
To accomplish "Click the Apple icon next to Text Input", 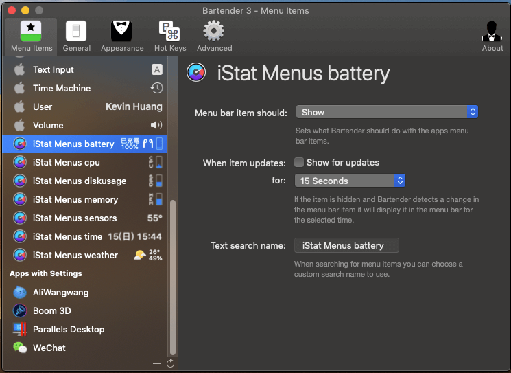I will click(x=20, y=69).
